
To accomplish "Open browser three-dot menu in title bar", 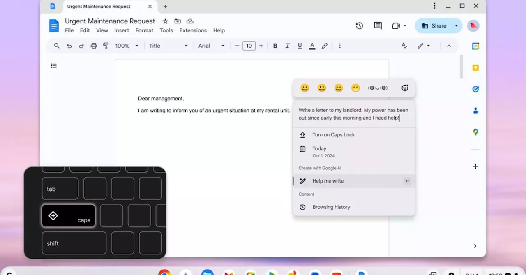I will pos(434,6).
